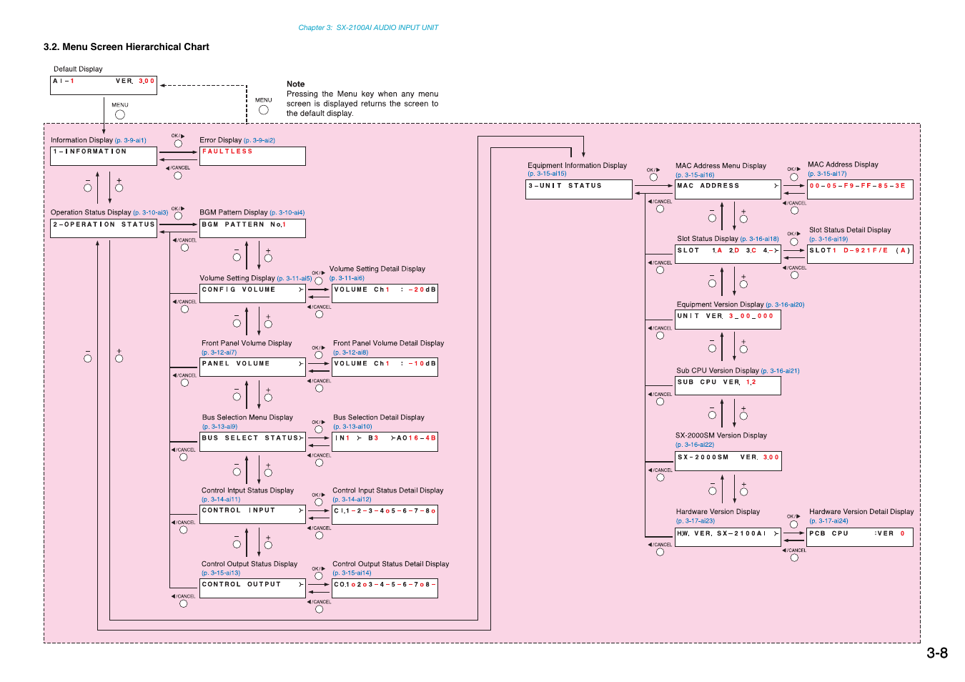Follow the p. 3-9-ai2 reference link
The height and width of the screenshot is (682, 965).
(x=259, y=141)
